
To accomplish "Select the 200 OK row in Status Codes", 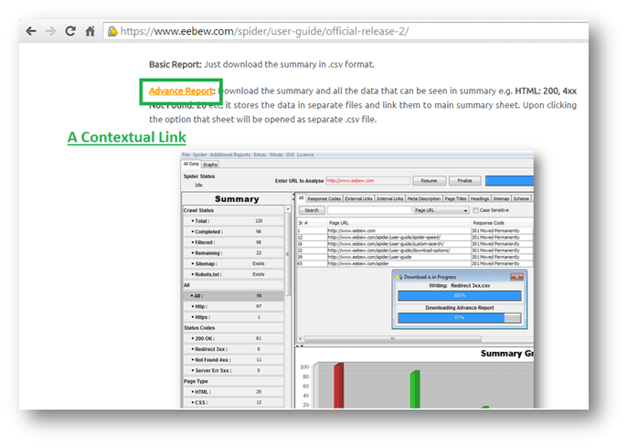I will tap(234, 338).
